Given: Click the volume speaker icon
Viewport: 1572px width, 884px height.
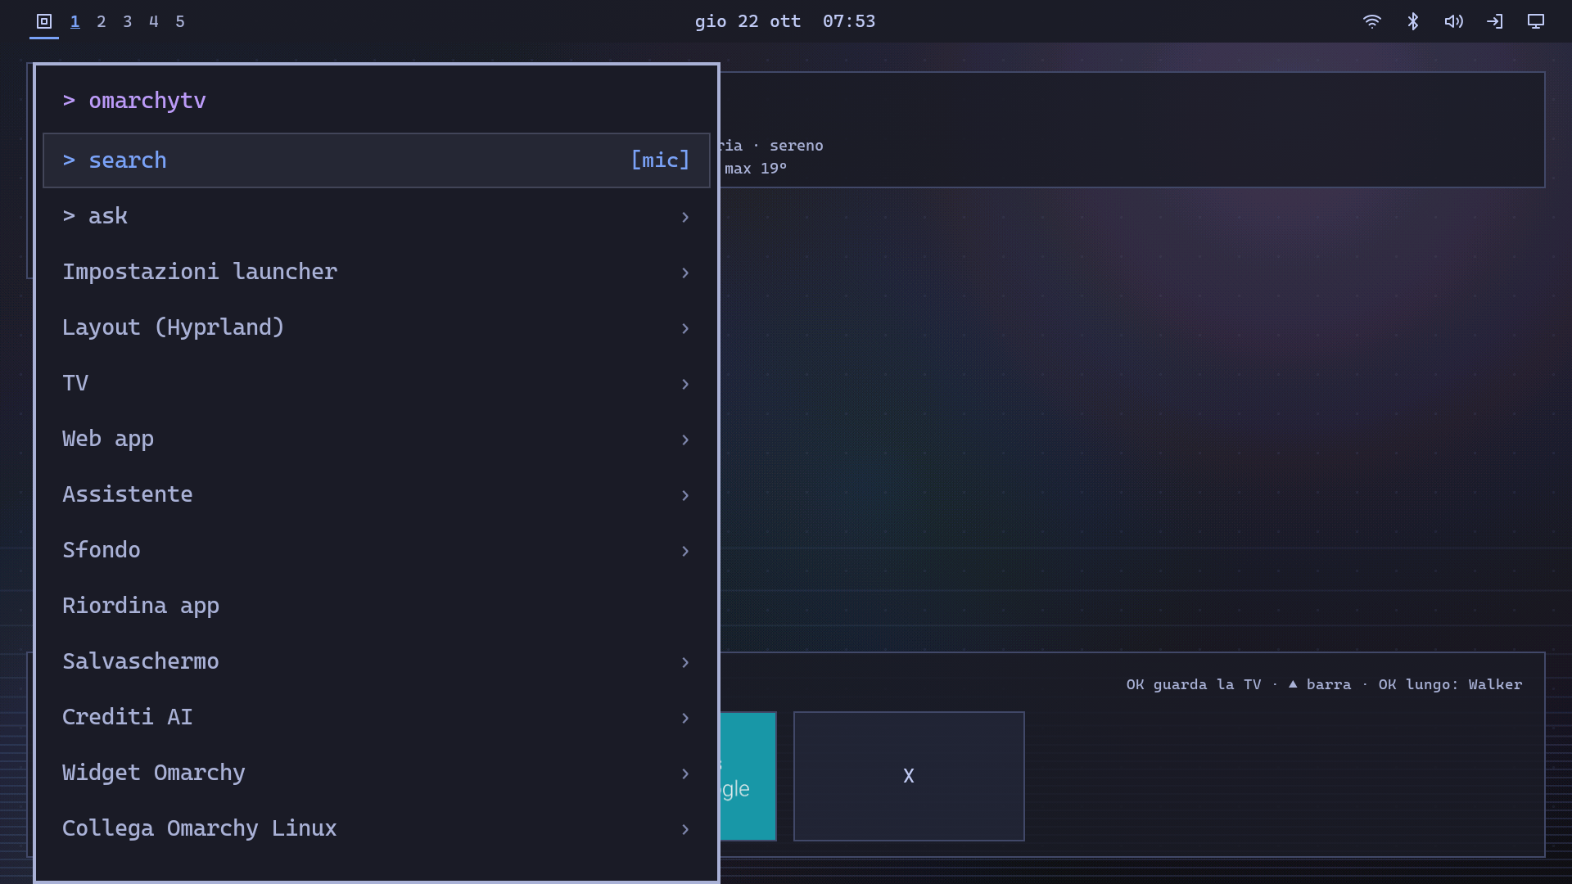Looking at the screenshot, I should (1454, 21).
